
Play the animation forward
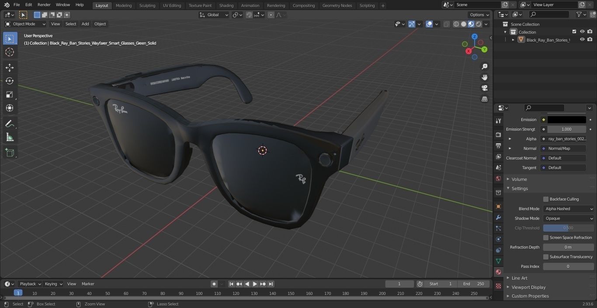[255, 284]
